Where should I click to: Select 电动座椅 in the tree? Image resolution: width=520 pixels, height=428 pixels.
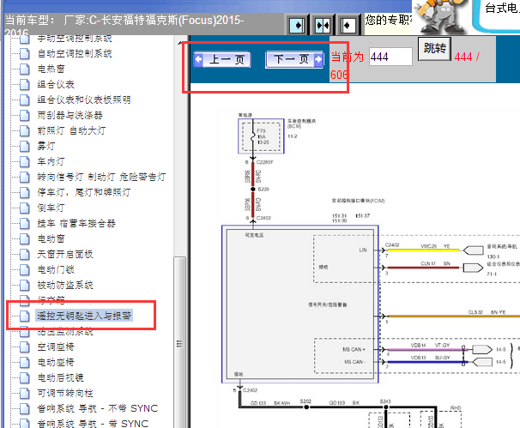(x=56, y=362)
